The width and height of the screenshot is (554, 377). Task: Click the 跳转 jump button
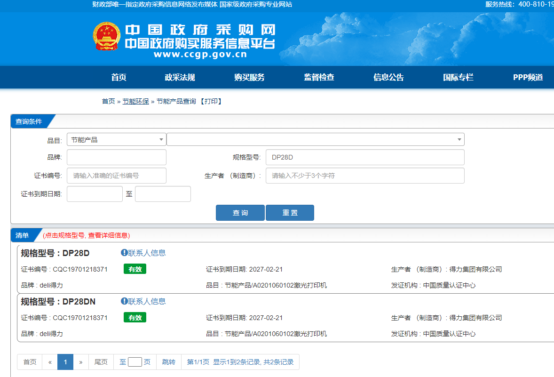pos(168,362)
